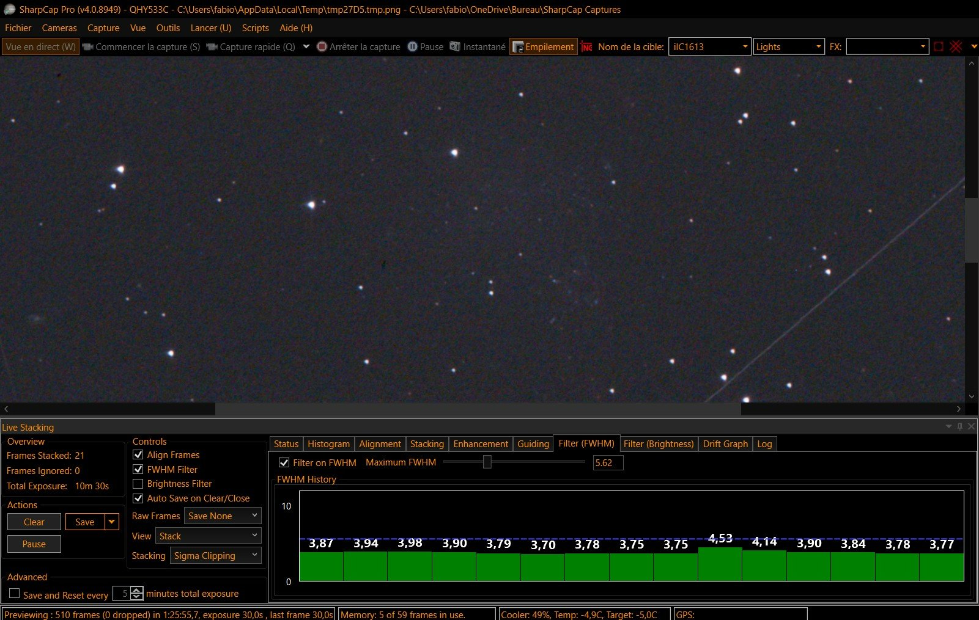Click the red NGC target icon

click(x=586, y=47)
